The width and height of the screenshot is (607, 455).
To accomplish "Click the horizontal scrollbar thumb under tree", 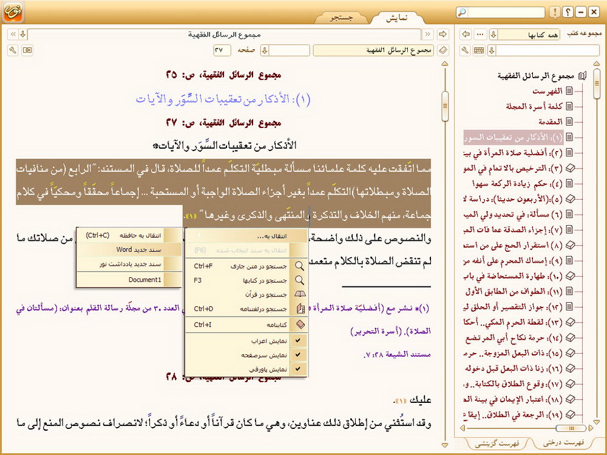I will pyautogui.click(x=571, y=428).
